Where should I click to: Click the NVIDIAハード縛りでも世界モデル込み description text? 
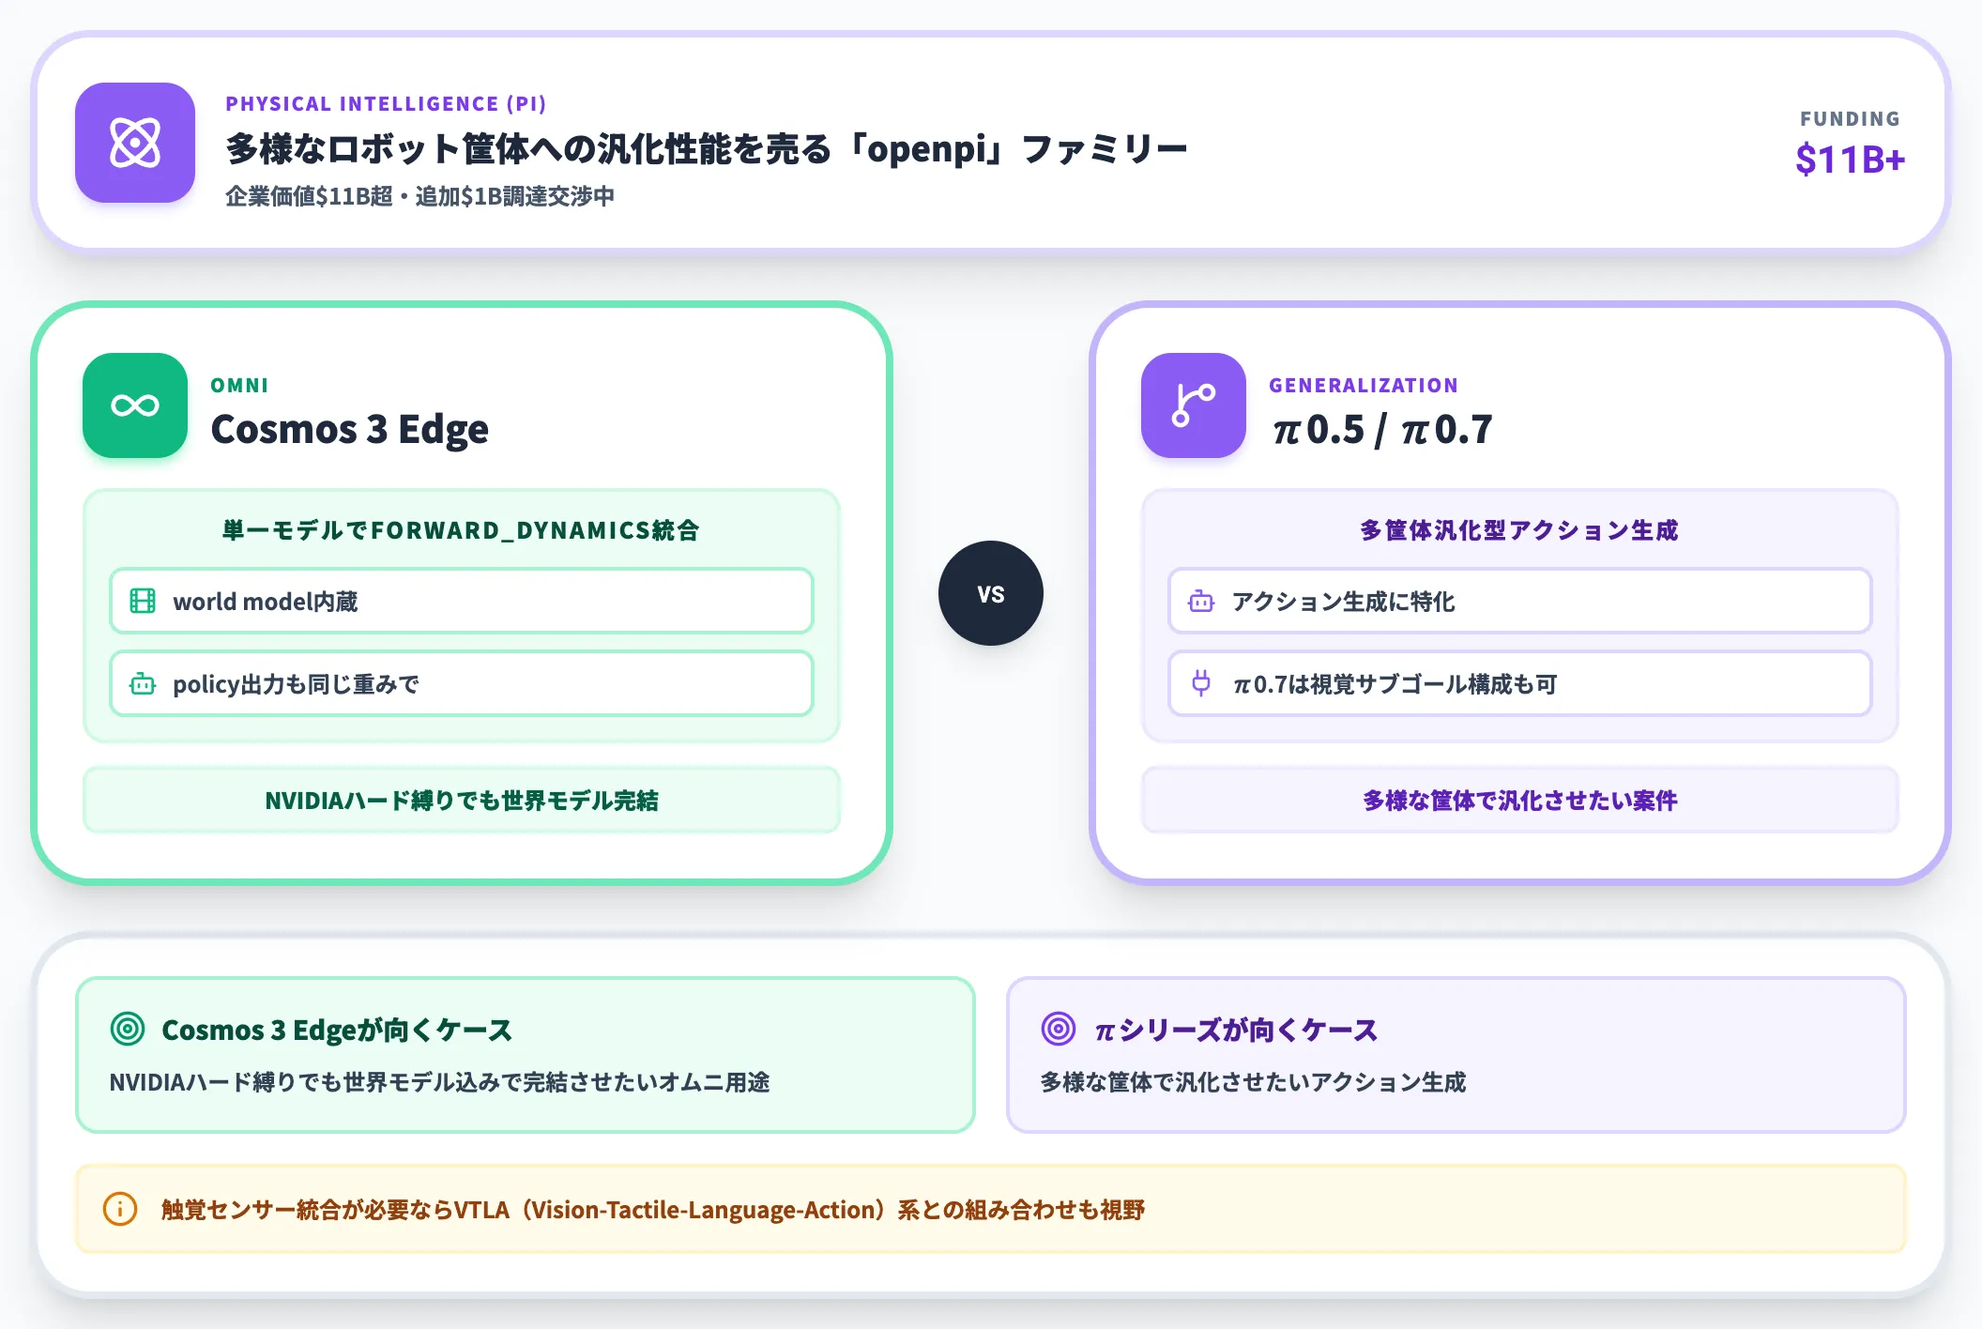pos(439,1082)
